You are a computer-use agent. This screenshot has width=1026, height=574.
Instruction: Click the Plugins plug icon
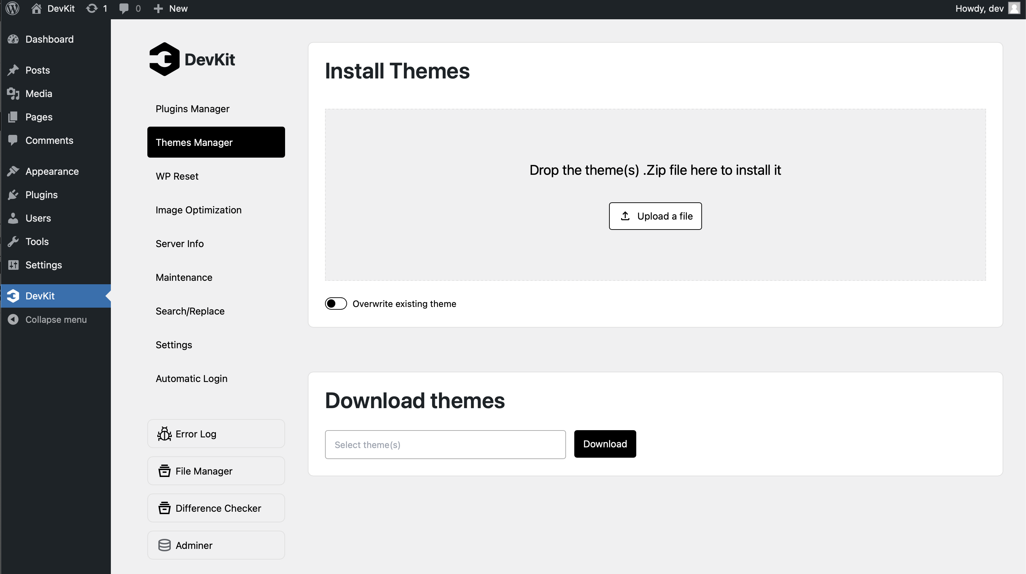click(x=13, y=195)
